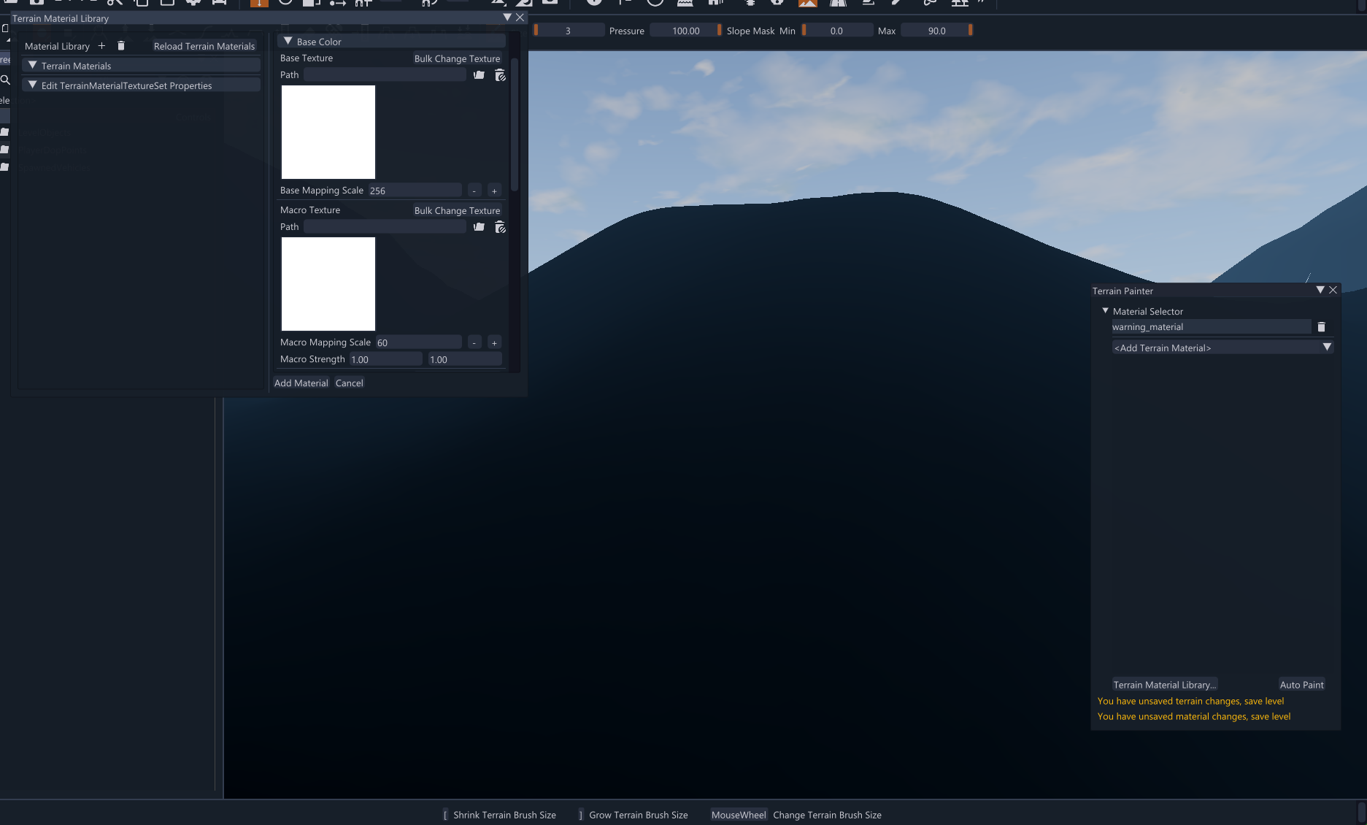Click the brush size slider showing 3
Screen dimensions: 1367x825
click(568, 31)
